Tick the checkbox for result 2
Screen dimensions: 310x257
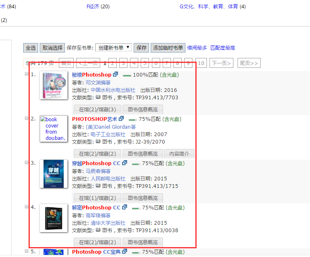coord(27,118)
